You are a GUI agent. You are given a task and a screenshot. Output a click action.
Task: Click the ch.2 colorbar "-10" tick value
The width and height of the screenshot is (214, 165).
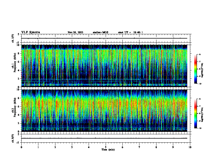[x=200, y=128]
